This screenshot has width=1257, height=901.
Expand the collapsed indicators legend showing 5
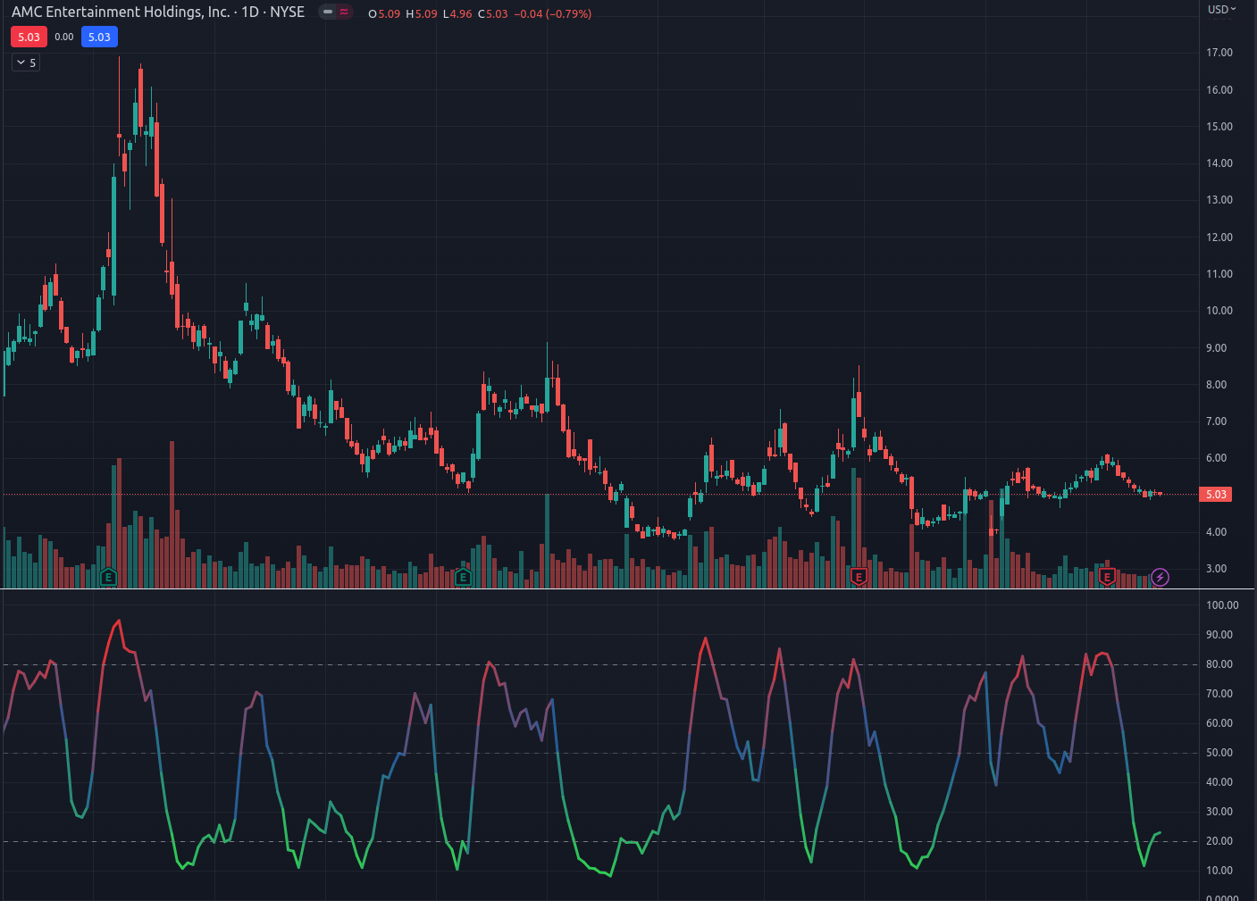click(26, 63)
